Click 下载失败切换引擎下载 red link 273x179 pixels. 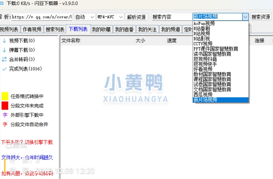(27, 142)
